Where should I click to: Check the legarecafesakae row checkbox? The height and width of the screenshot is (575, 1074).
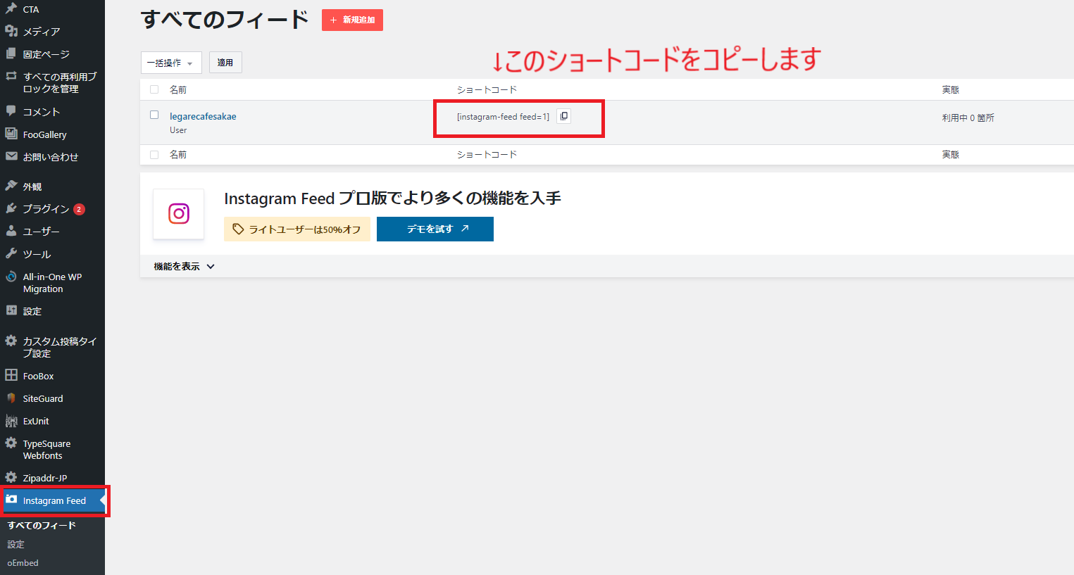pos(154,115)
